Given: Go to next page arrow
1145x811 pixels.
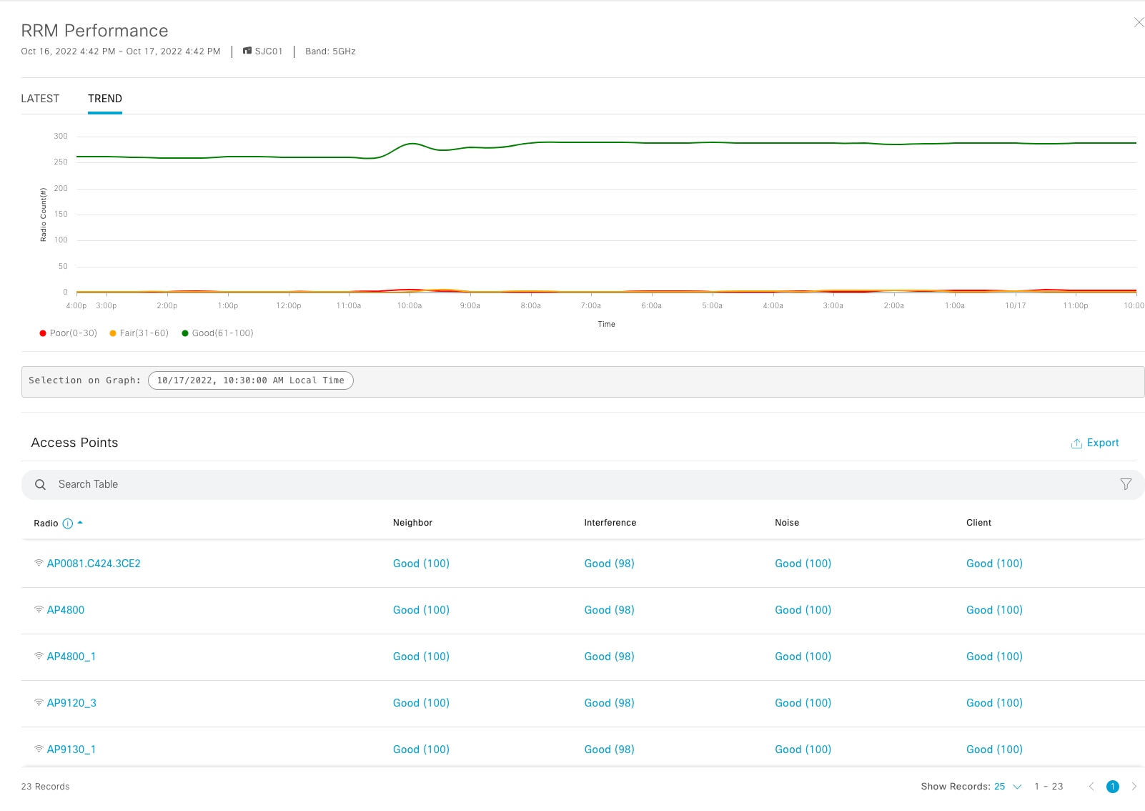Looking at the screenshot, I should pos(1134,786).
